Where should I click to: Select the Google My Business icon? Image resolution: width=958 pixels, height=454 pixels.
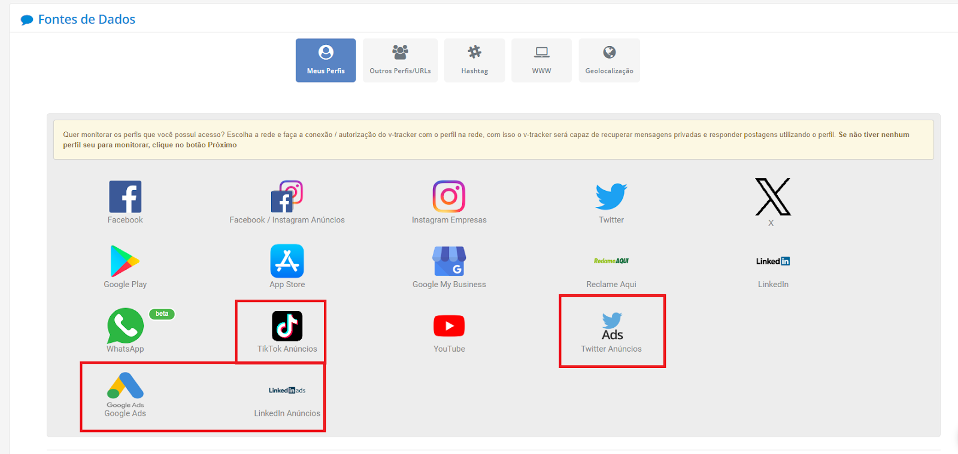[449, 261]
